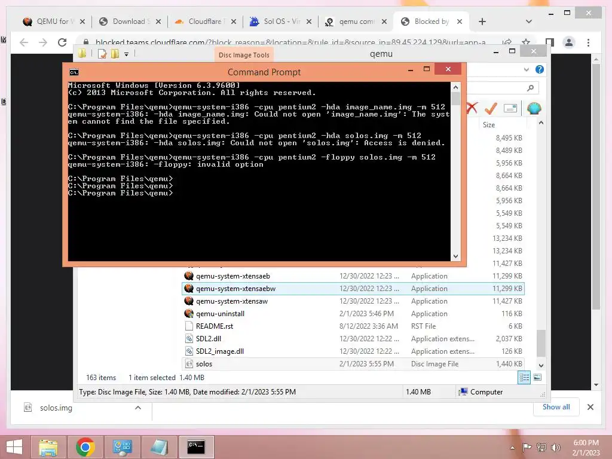Open Chrome profile avatar
This screenshot has height=459, width=612.
coord(569,42)
